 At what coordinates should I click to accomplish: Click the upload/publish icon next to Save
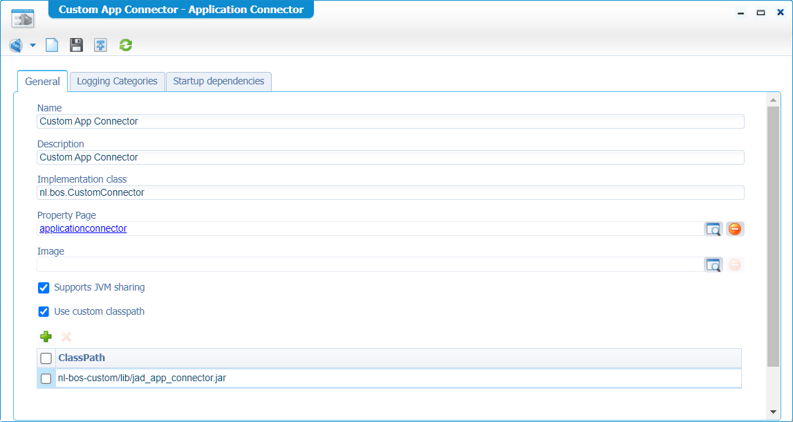point(101,46)
